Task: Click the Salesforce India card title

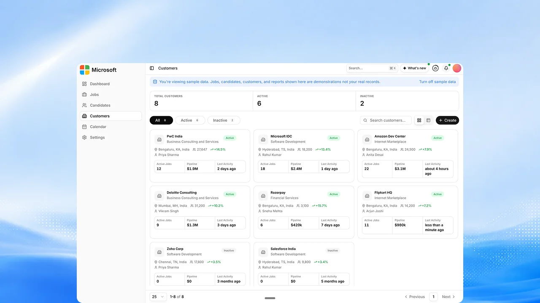Action: (x=283, y=249)
